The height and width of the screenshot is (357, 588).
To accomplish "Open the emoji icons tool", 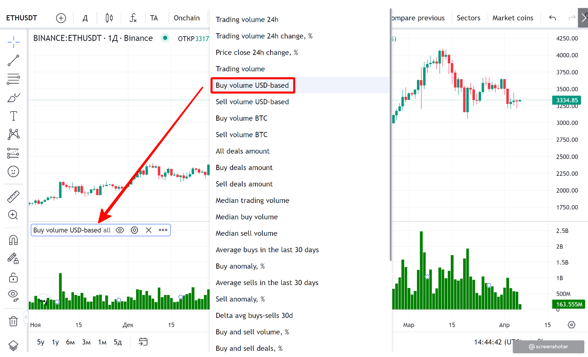I will 13,171.
